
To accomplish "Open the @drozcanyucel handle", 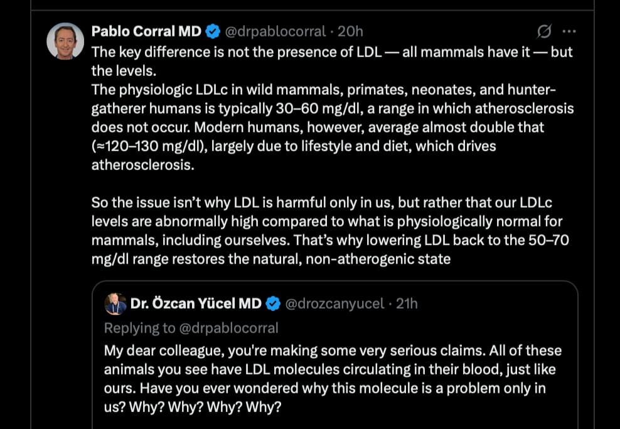I will click(334, 304).
